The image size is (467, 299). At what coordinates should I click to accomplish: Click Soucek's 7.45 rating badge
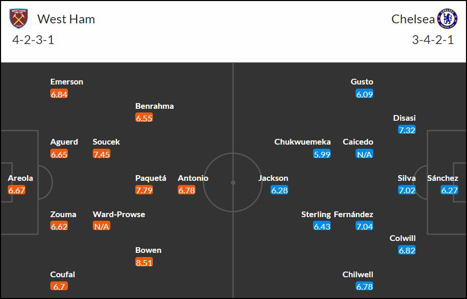click(101, 154)
